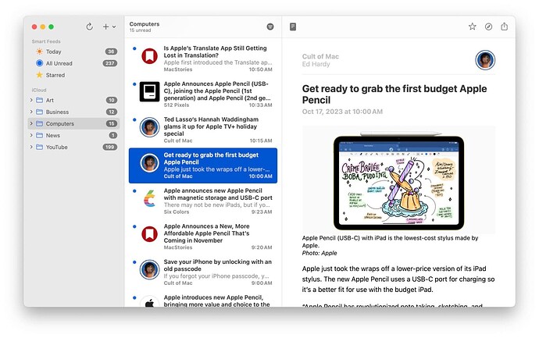Click the All Unread blue circle icon
Image resolution: width=539 pixels, height=338 pixels.
40,63
